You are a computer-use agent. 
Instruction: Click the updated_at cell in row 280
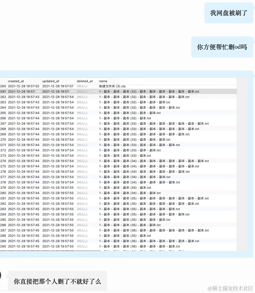pyautogui.click(x=58, y=193)
